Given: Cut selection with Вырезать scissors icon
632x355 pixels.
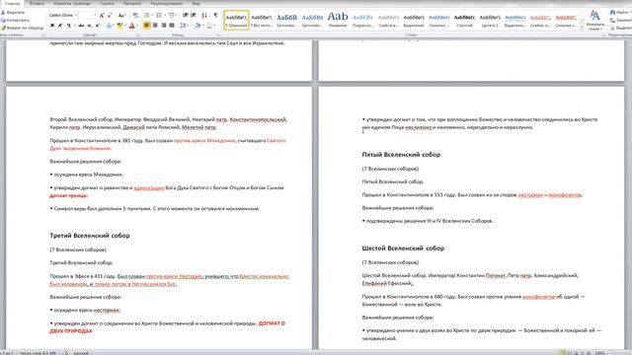Looking at the screenshot, I should [13, 13].
